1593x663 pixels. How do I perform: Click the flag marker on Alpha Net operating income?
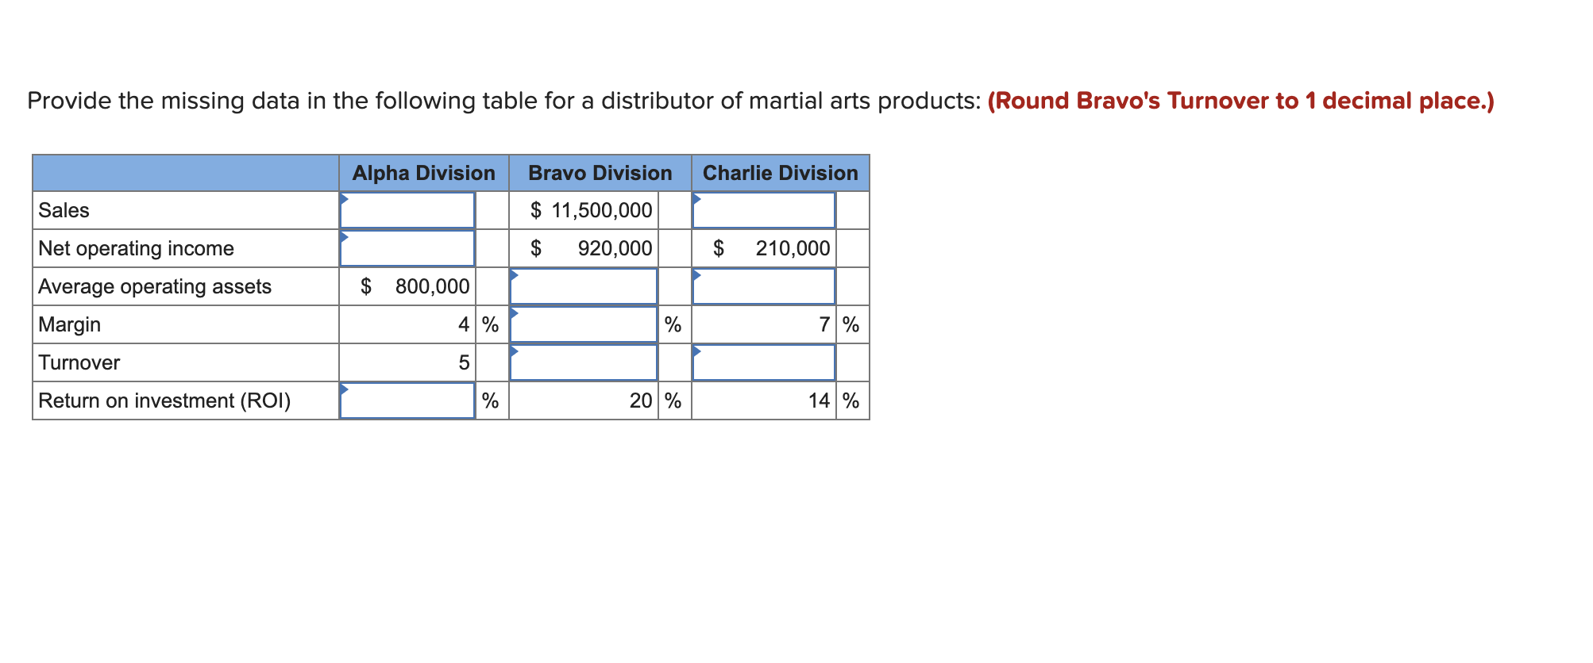pos(345,235)
